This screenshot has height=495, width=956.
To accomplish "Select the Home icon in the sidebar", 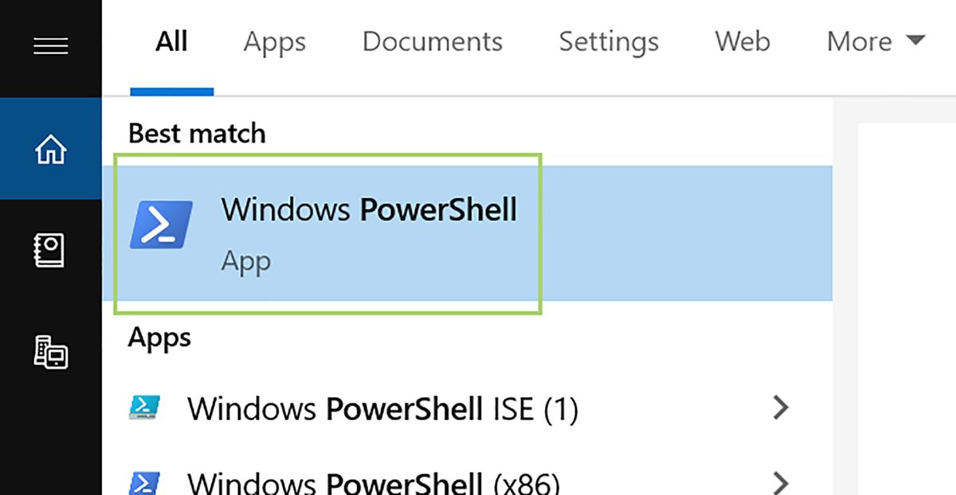I will tap(50, 148).
